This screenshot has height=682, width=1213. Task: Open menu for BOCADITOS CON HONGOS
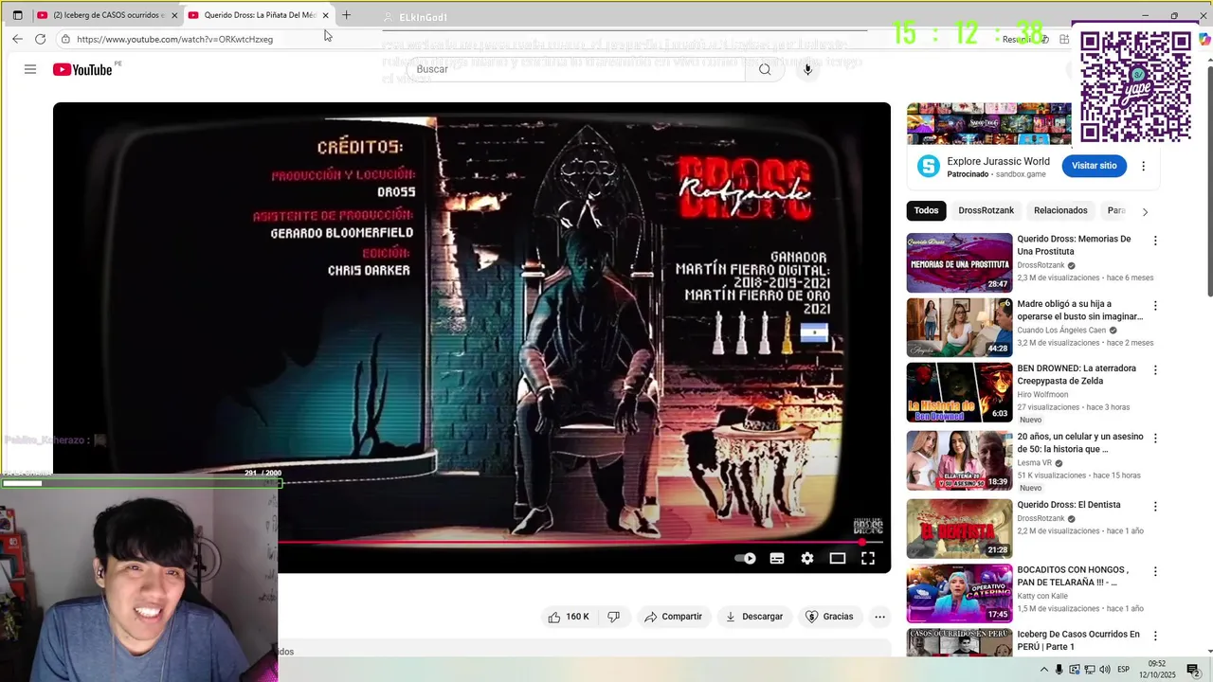pyautogui.click(x=1154, y=571)
